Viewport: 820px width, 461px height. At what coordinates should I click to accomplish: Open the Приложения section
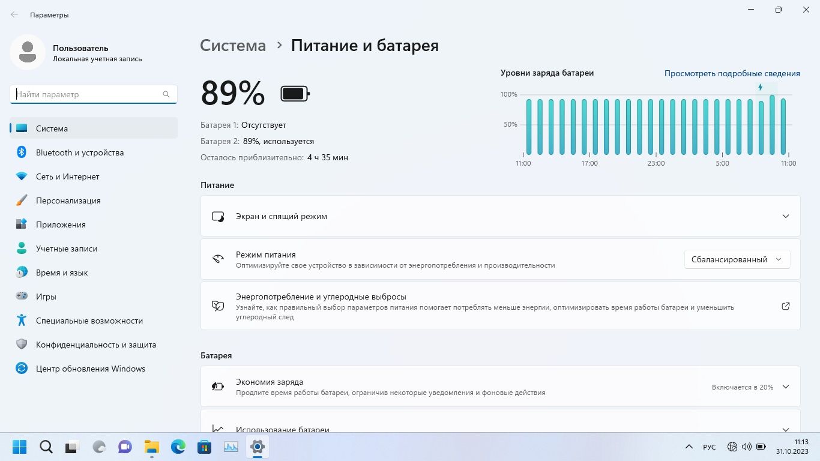[94, 224]
